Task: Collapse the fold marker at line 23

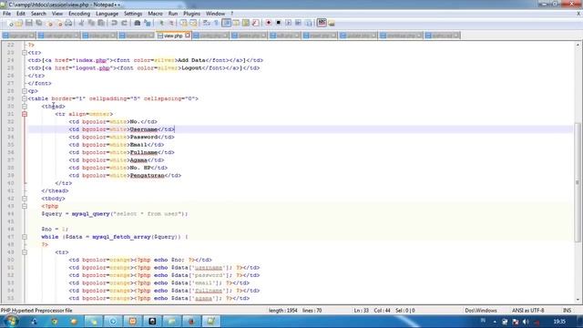Action: coord(25,53)
